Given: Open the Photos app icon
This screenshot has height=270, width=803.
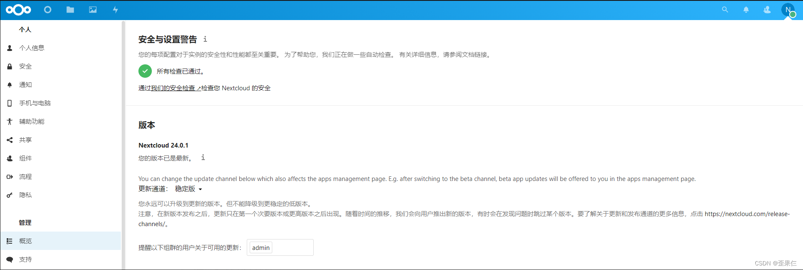Looking at the screenshot, I should (x=93, y=10).
